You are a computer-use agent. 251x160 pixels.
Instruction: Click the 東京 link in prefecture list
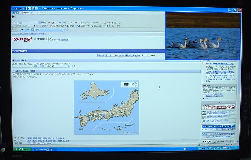coord(29,141)
